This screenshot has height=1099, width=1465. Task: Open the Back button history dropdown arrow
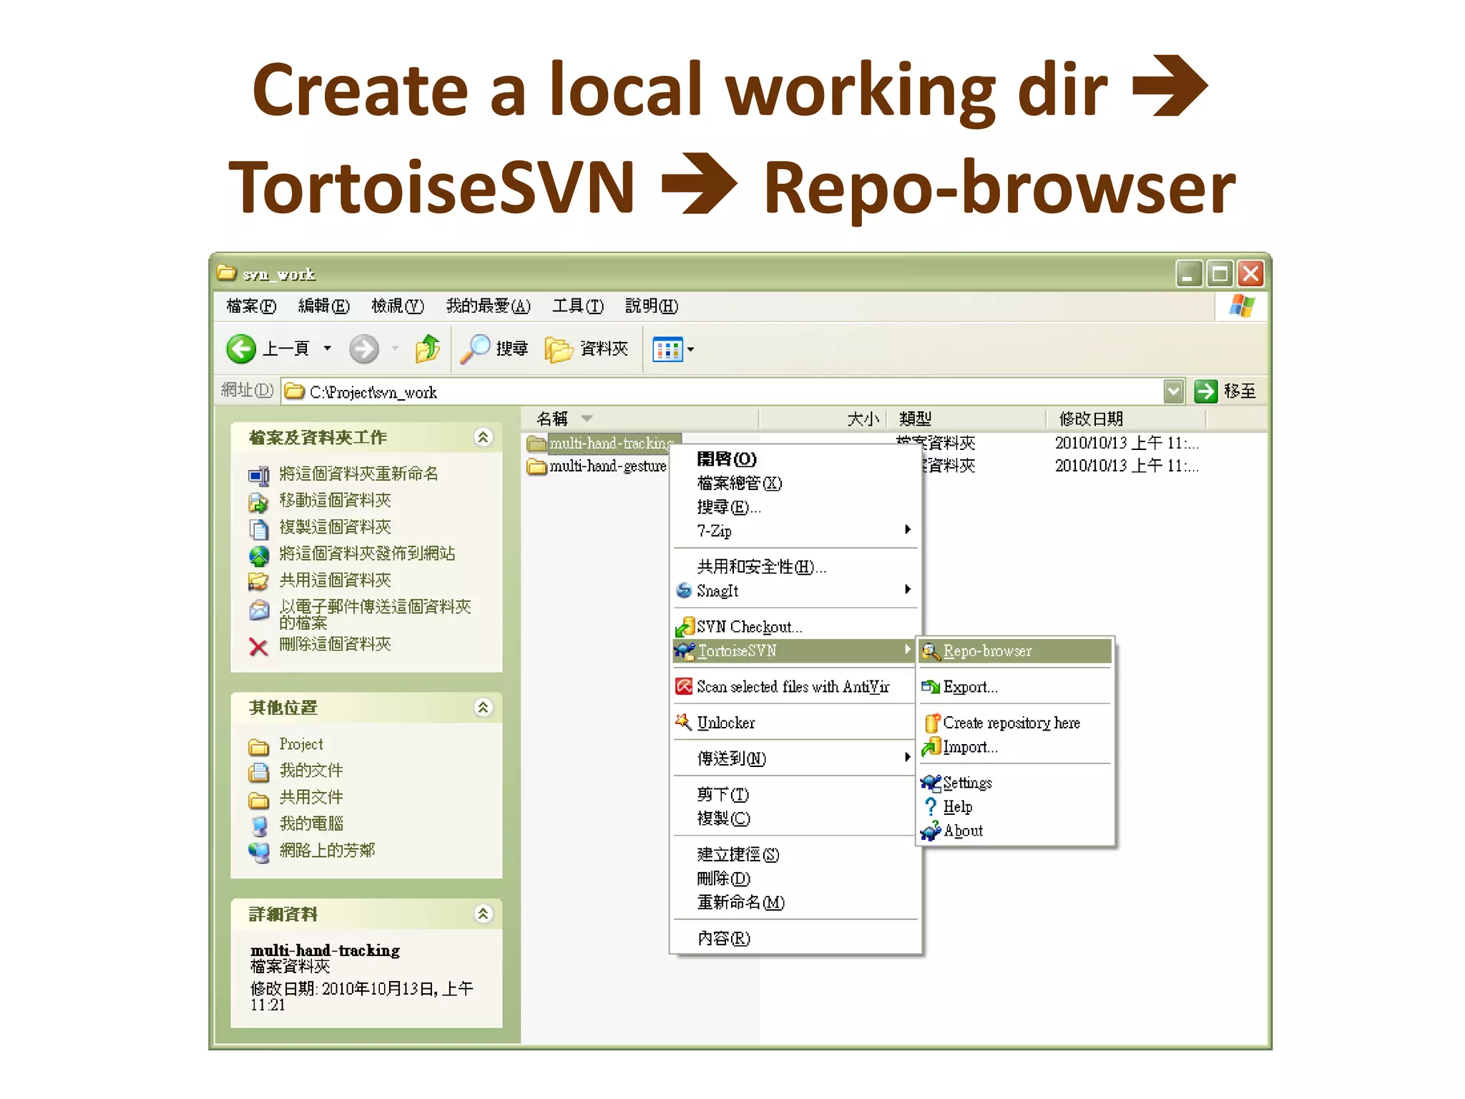328,349
